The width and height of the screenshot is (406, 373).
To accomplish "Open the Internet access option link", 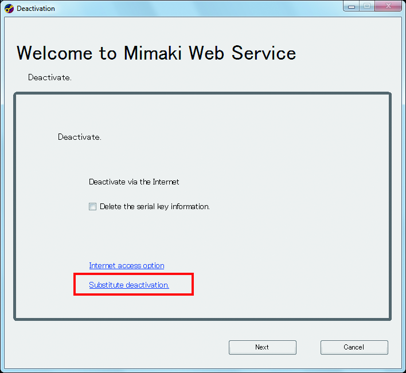I will point(126,266).
